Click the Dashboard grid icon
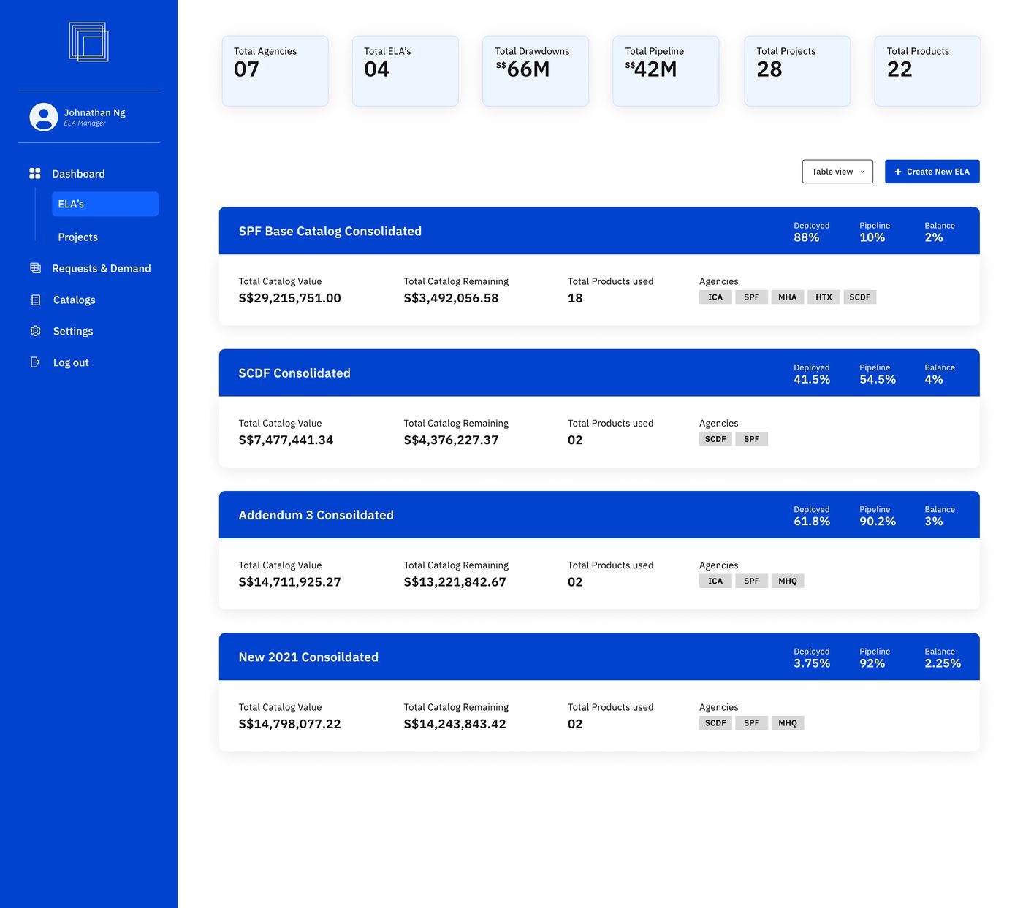This screenshot has height=908, width=1023. point(35,173)
